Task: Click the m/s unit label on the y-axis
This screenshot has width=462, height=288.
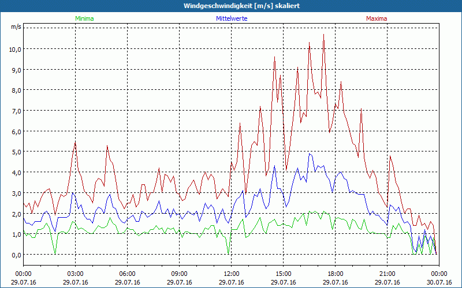Action: point(16,26)
